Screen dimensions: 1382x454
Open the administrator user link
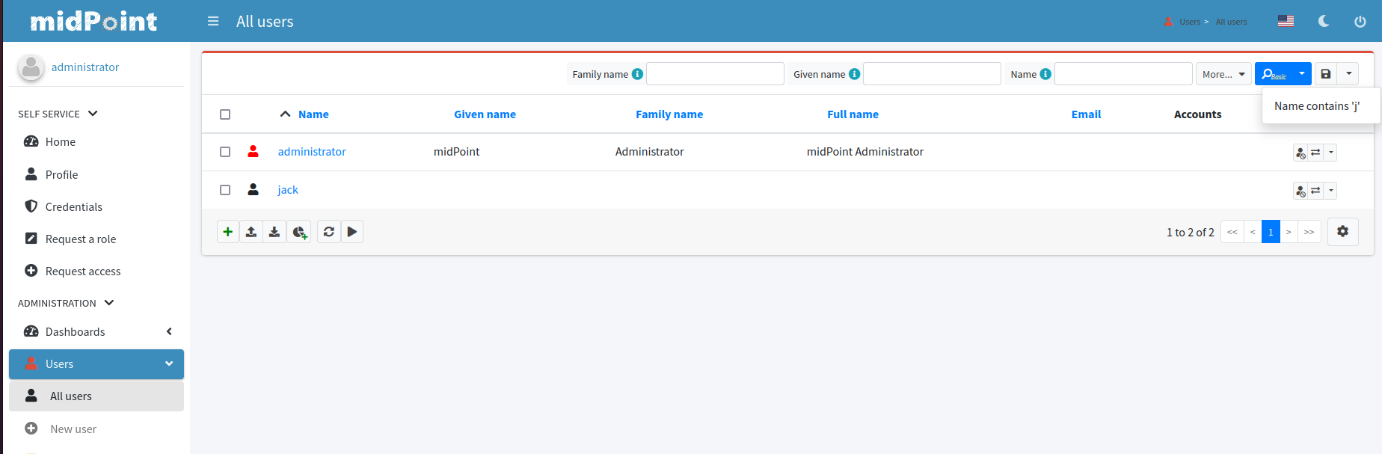[312, 152]
